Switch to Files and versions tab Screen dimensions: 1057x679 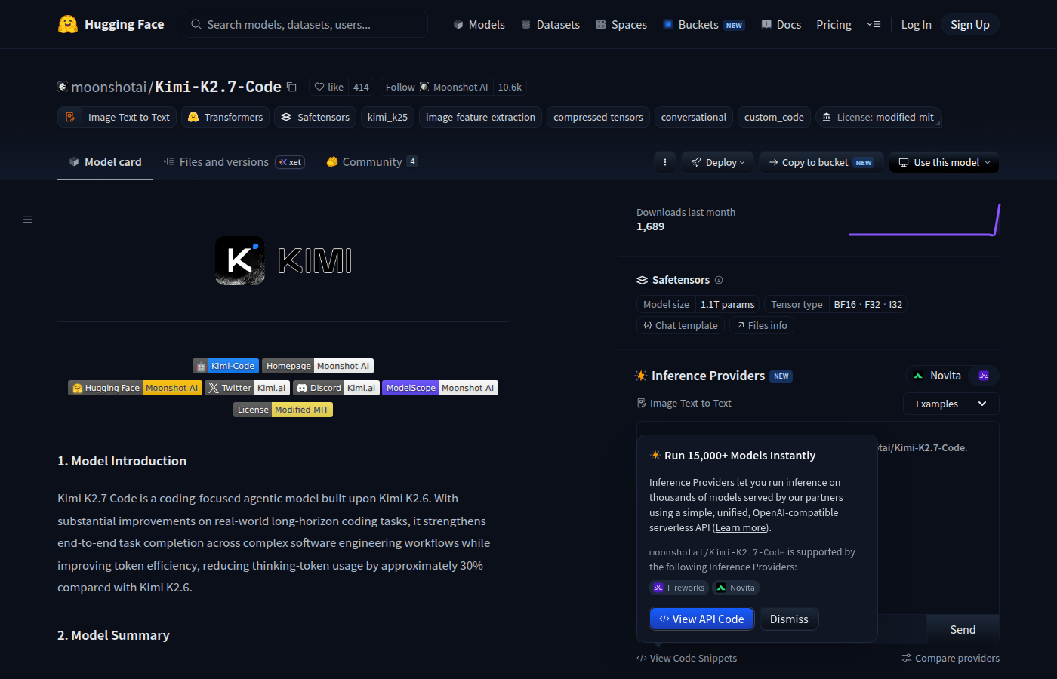coord(234,161)
